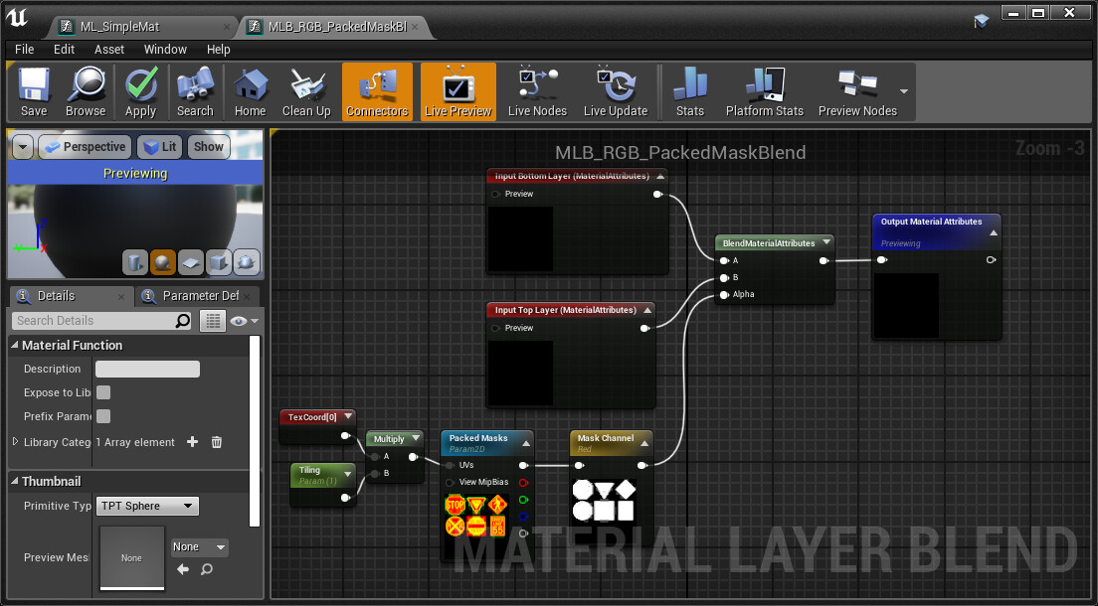Select the teapot preview mesh shape
Viewport: 1098px width, 606px height.
coord(246,262)
